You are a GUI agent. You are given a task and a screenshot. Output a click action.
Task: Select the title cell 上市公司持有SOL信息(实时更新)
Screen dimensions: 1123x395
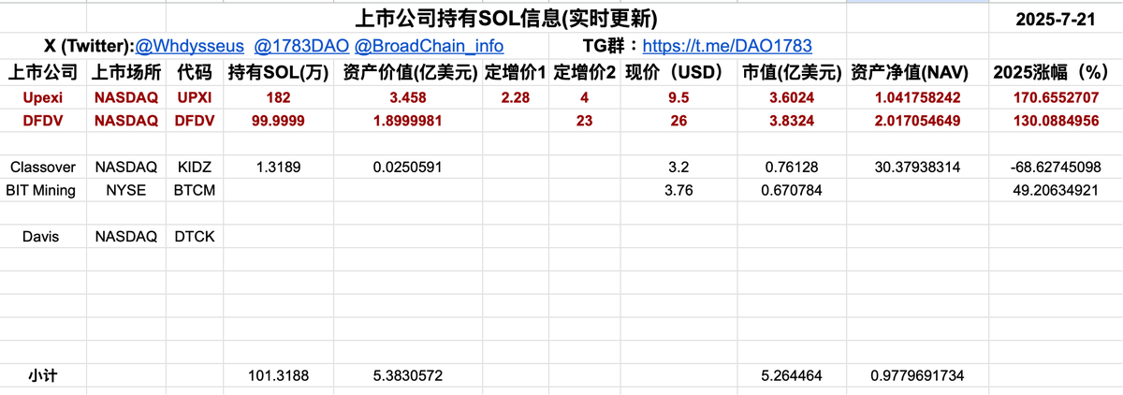click(x=507, y=18)
